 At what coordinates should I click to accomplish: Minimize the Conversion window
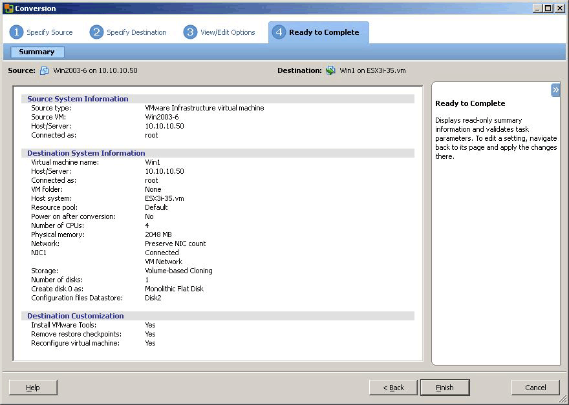click(x=538, y=8)
